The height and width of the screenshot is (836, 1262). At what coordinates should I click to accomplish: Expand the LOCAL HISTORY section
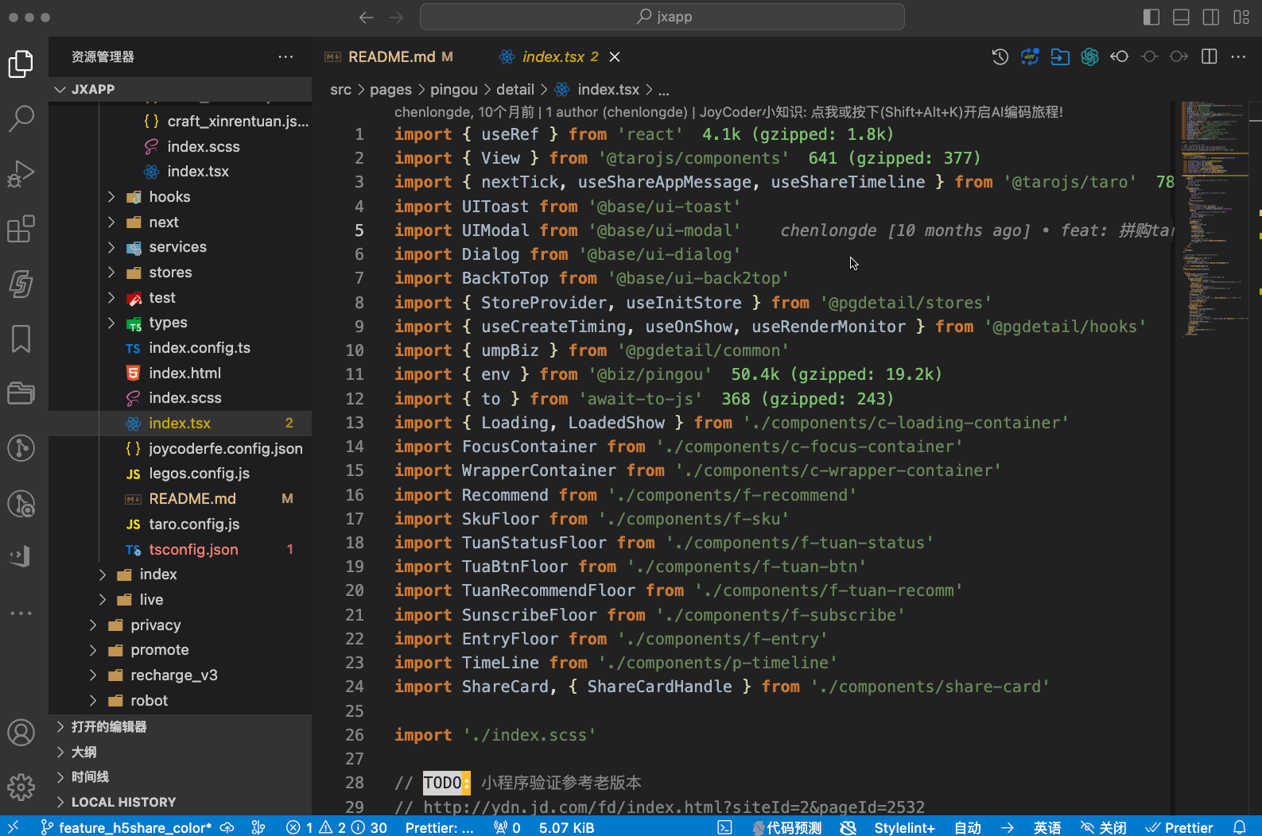181,802
